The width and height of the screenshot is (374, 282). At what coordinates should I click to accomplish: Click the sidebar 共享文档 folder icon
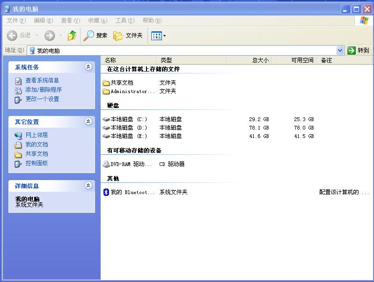(x=18, y=155)
